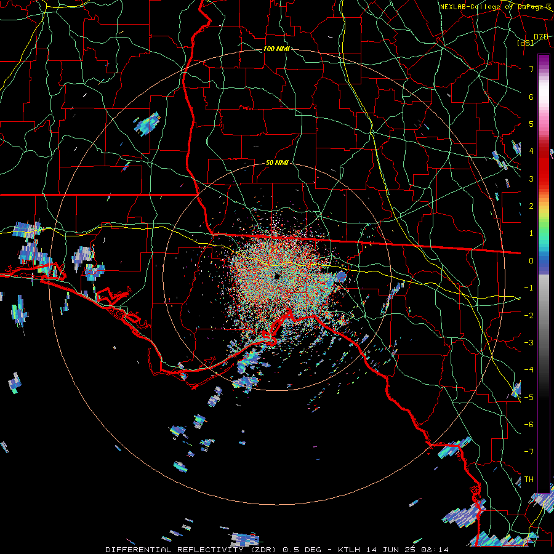Click the NEXLAB-College of DuPage credit text

tap(494, 7)
